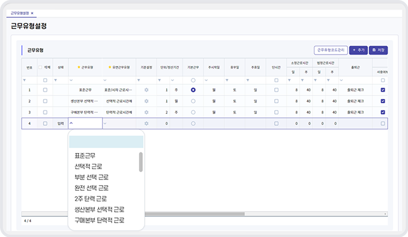
Task: Click filter icon under 소정근로시간 주 column
Action: click(x=302, y=80)
